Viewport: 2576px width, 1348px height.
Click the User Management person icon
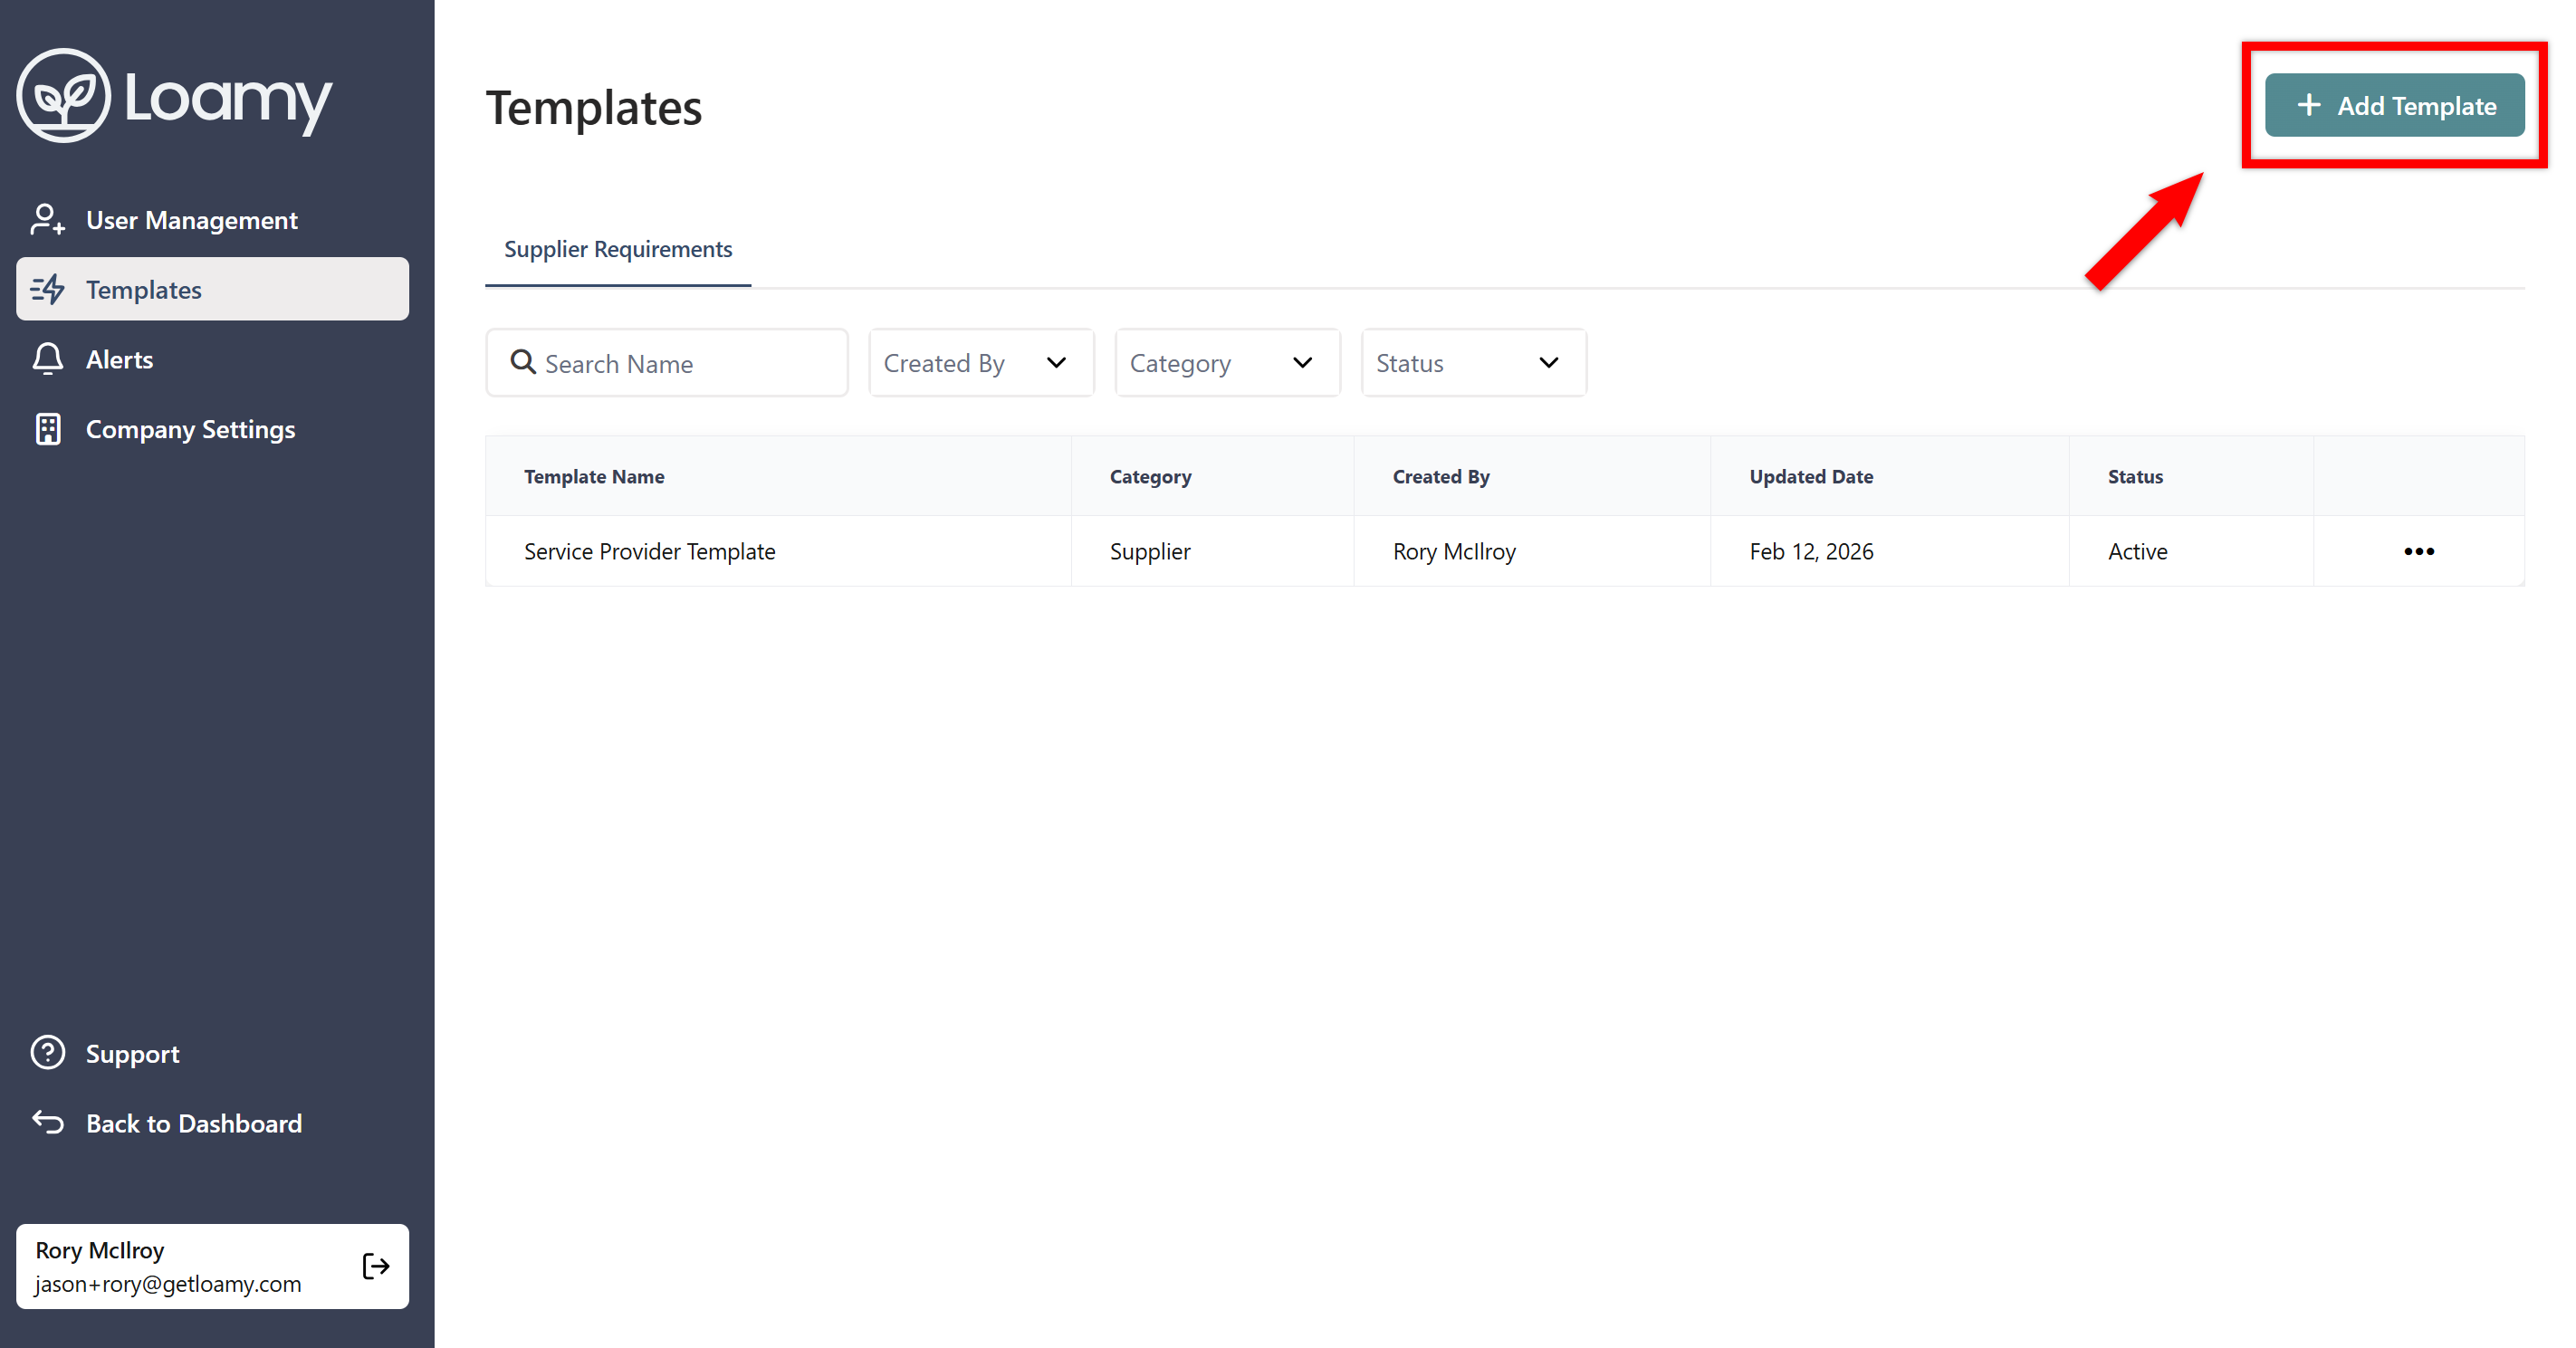point(47,219)
